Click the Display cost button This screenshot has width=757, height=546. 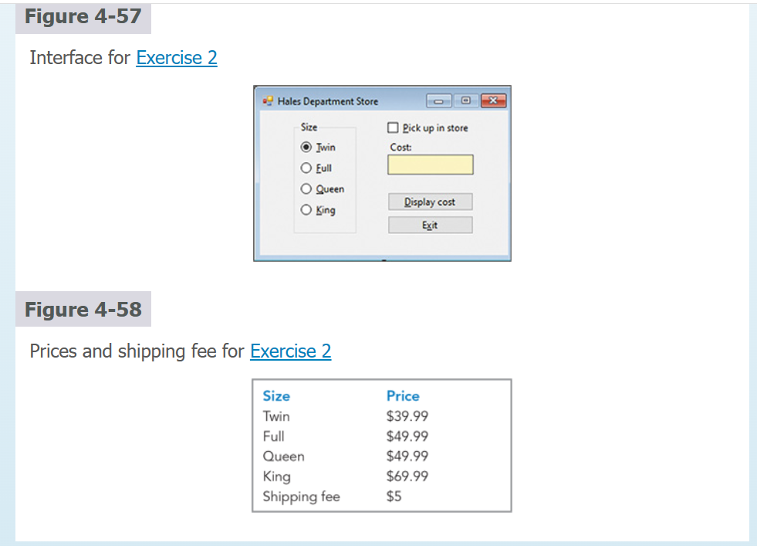tap(430, 202)
